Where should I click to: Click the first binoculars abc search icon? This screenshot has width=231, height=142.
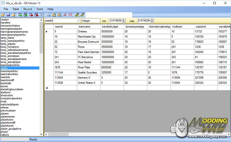coord(77,15)
